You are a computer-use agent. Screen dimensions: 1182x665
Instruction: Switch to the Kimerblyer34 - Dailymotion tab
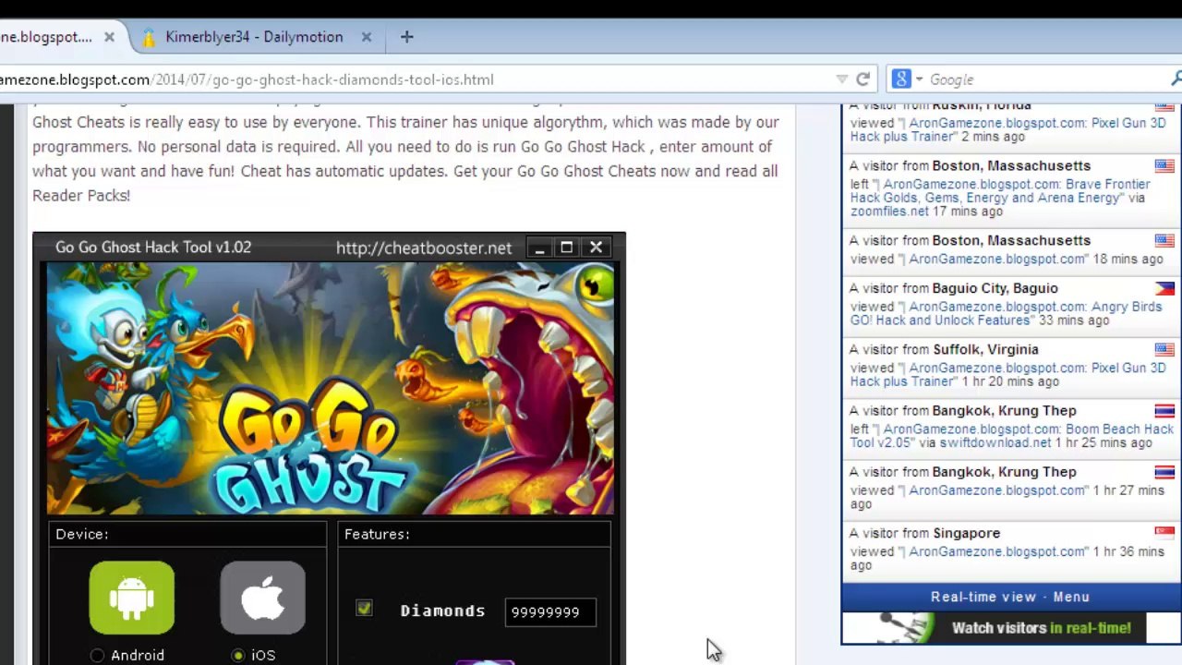click(x=254, y=37)
